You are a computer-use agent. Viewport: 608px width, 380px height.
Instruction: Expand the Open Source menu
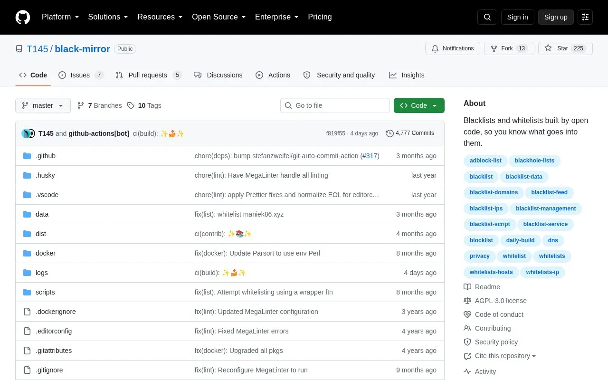(219, 17)
